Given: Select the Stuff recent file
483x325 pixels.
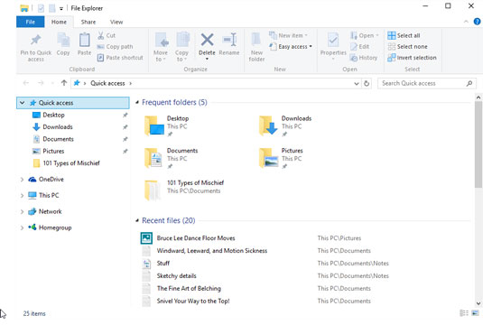Looking at the screenshot, I should click(163, 264).
